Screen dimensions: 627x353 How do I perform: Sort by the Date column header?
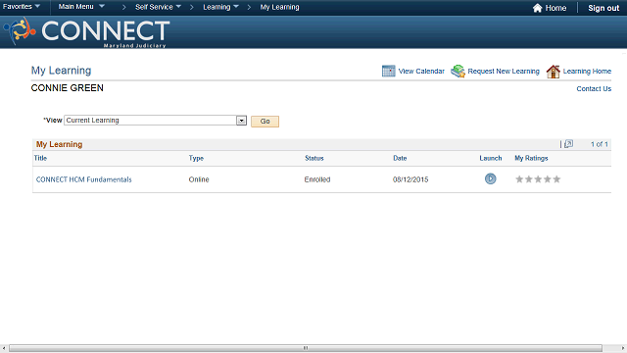coord(400,158)
